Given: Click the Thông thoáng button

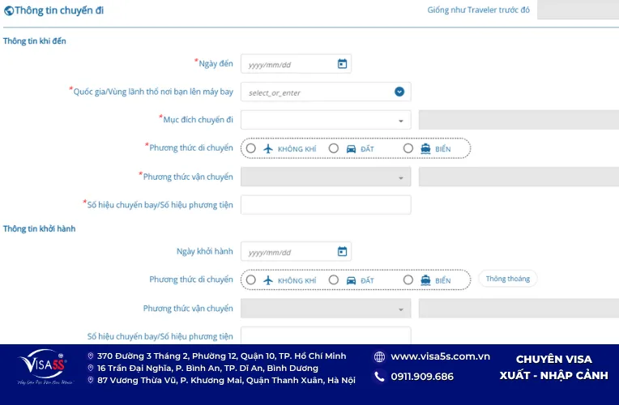Looking at the screenshot, I should click(x=508, y=279).
